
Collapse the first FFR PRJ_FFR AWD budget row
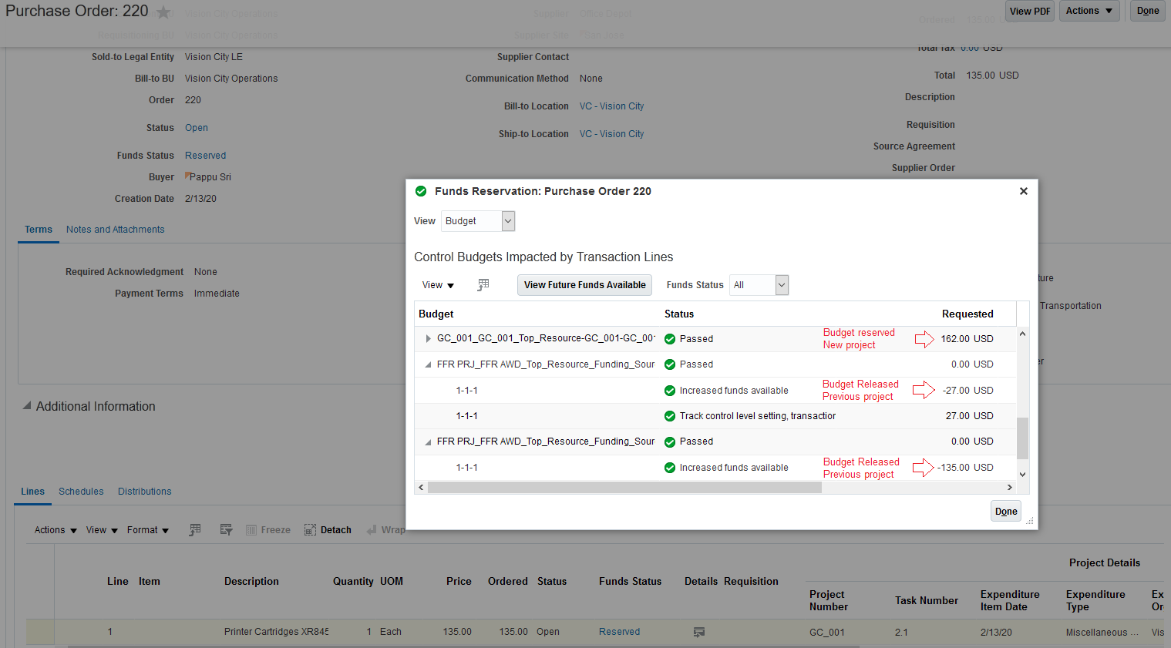click(x=428, y=364)
